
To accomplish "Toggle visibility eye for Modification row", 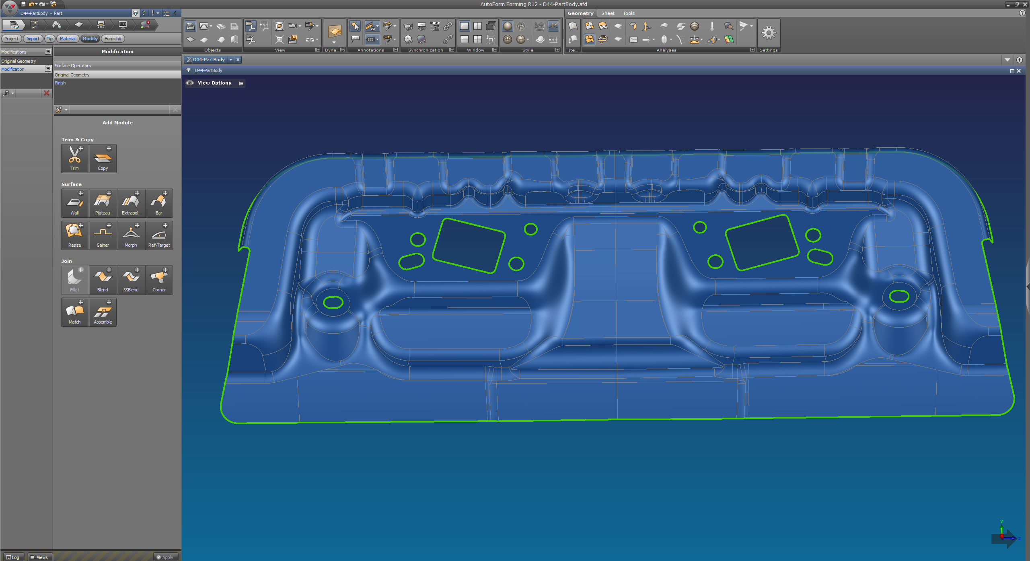I will click(48, 69).
